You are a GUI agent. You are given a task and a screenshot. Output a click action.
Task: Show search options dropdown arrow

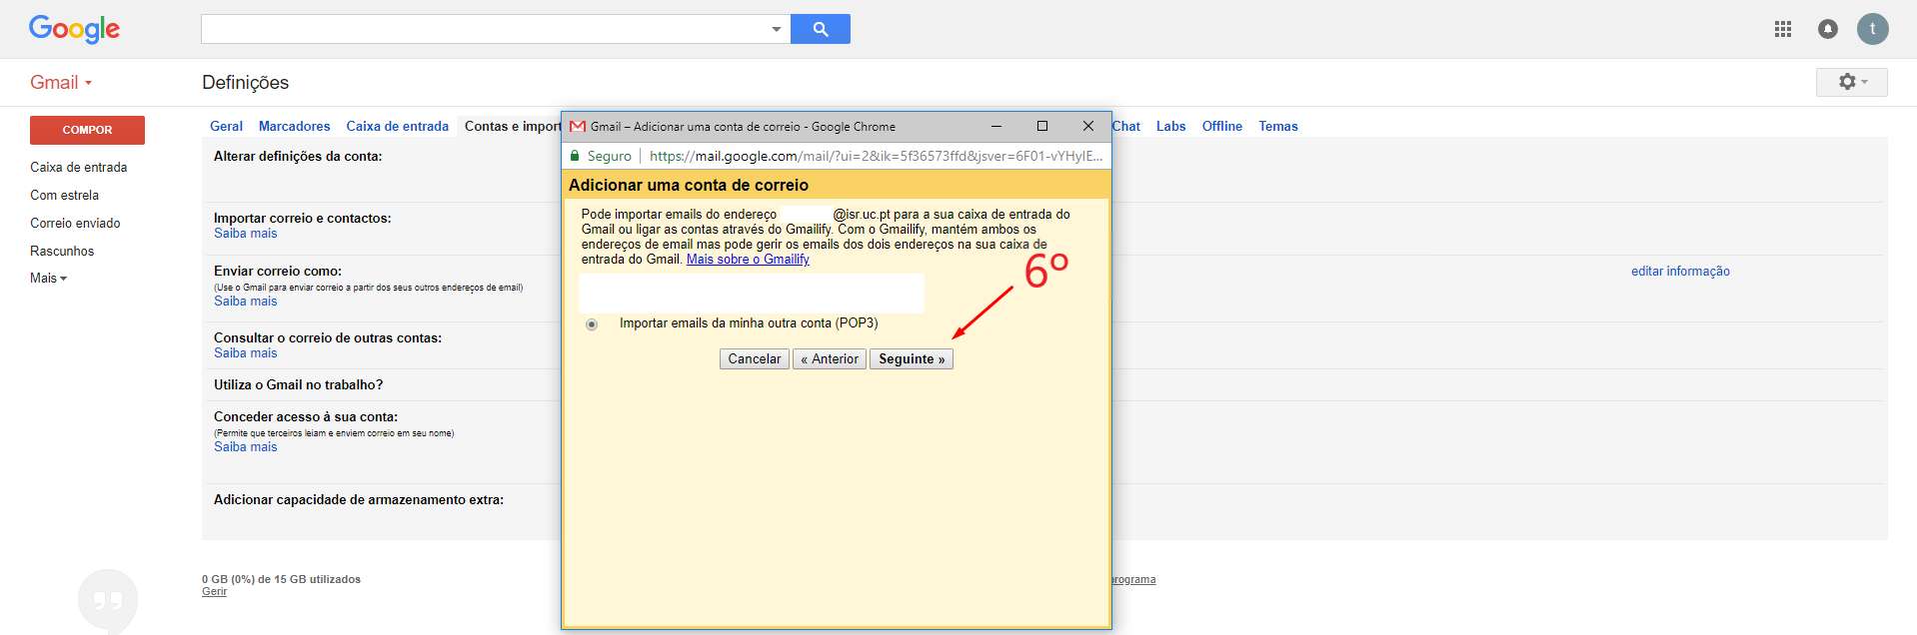click(777, 29)
